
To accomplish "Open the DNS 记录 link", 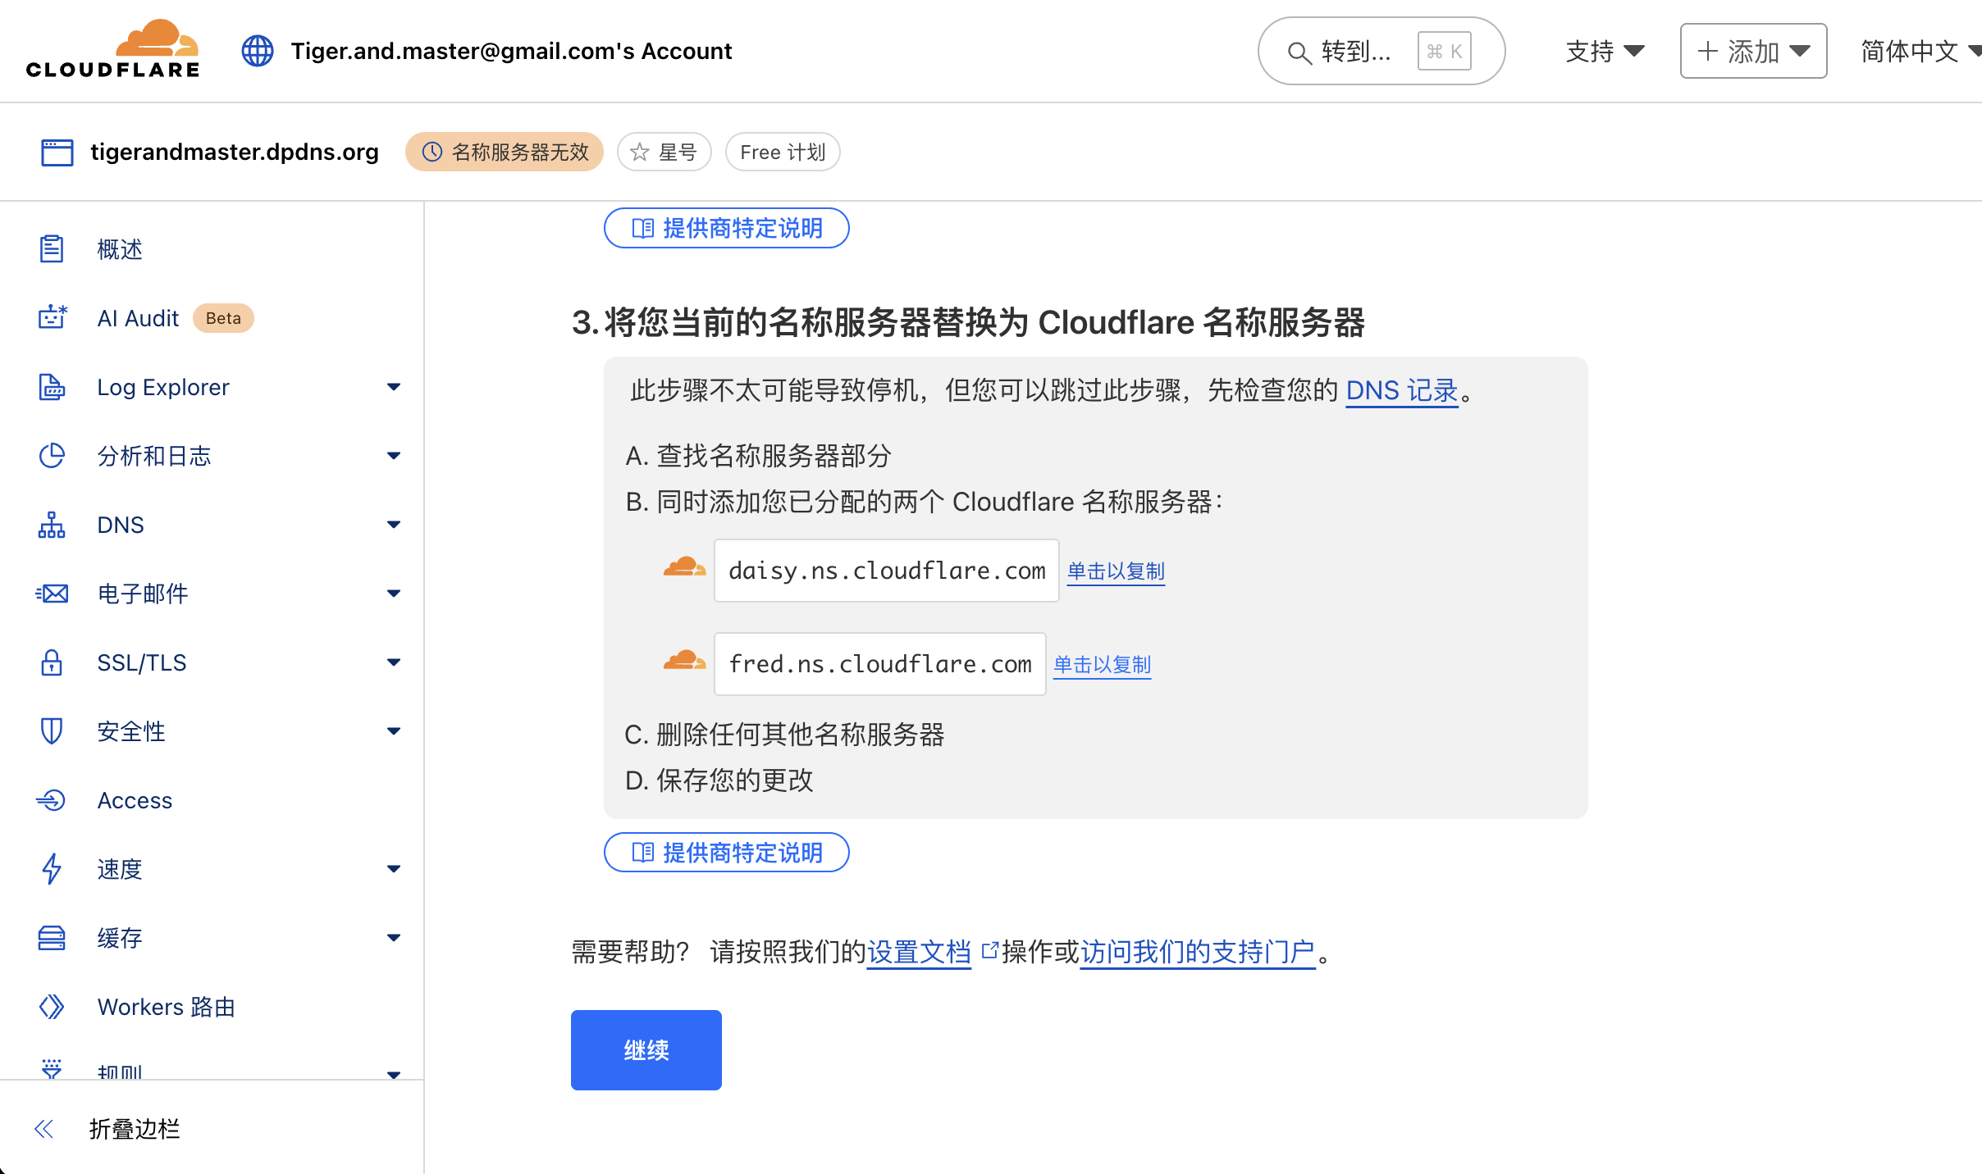I will click(x=1402, y=390).
